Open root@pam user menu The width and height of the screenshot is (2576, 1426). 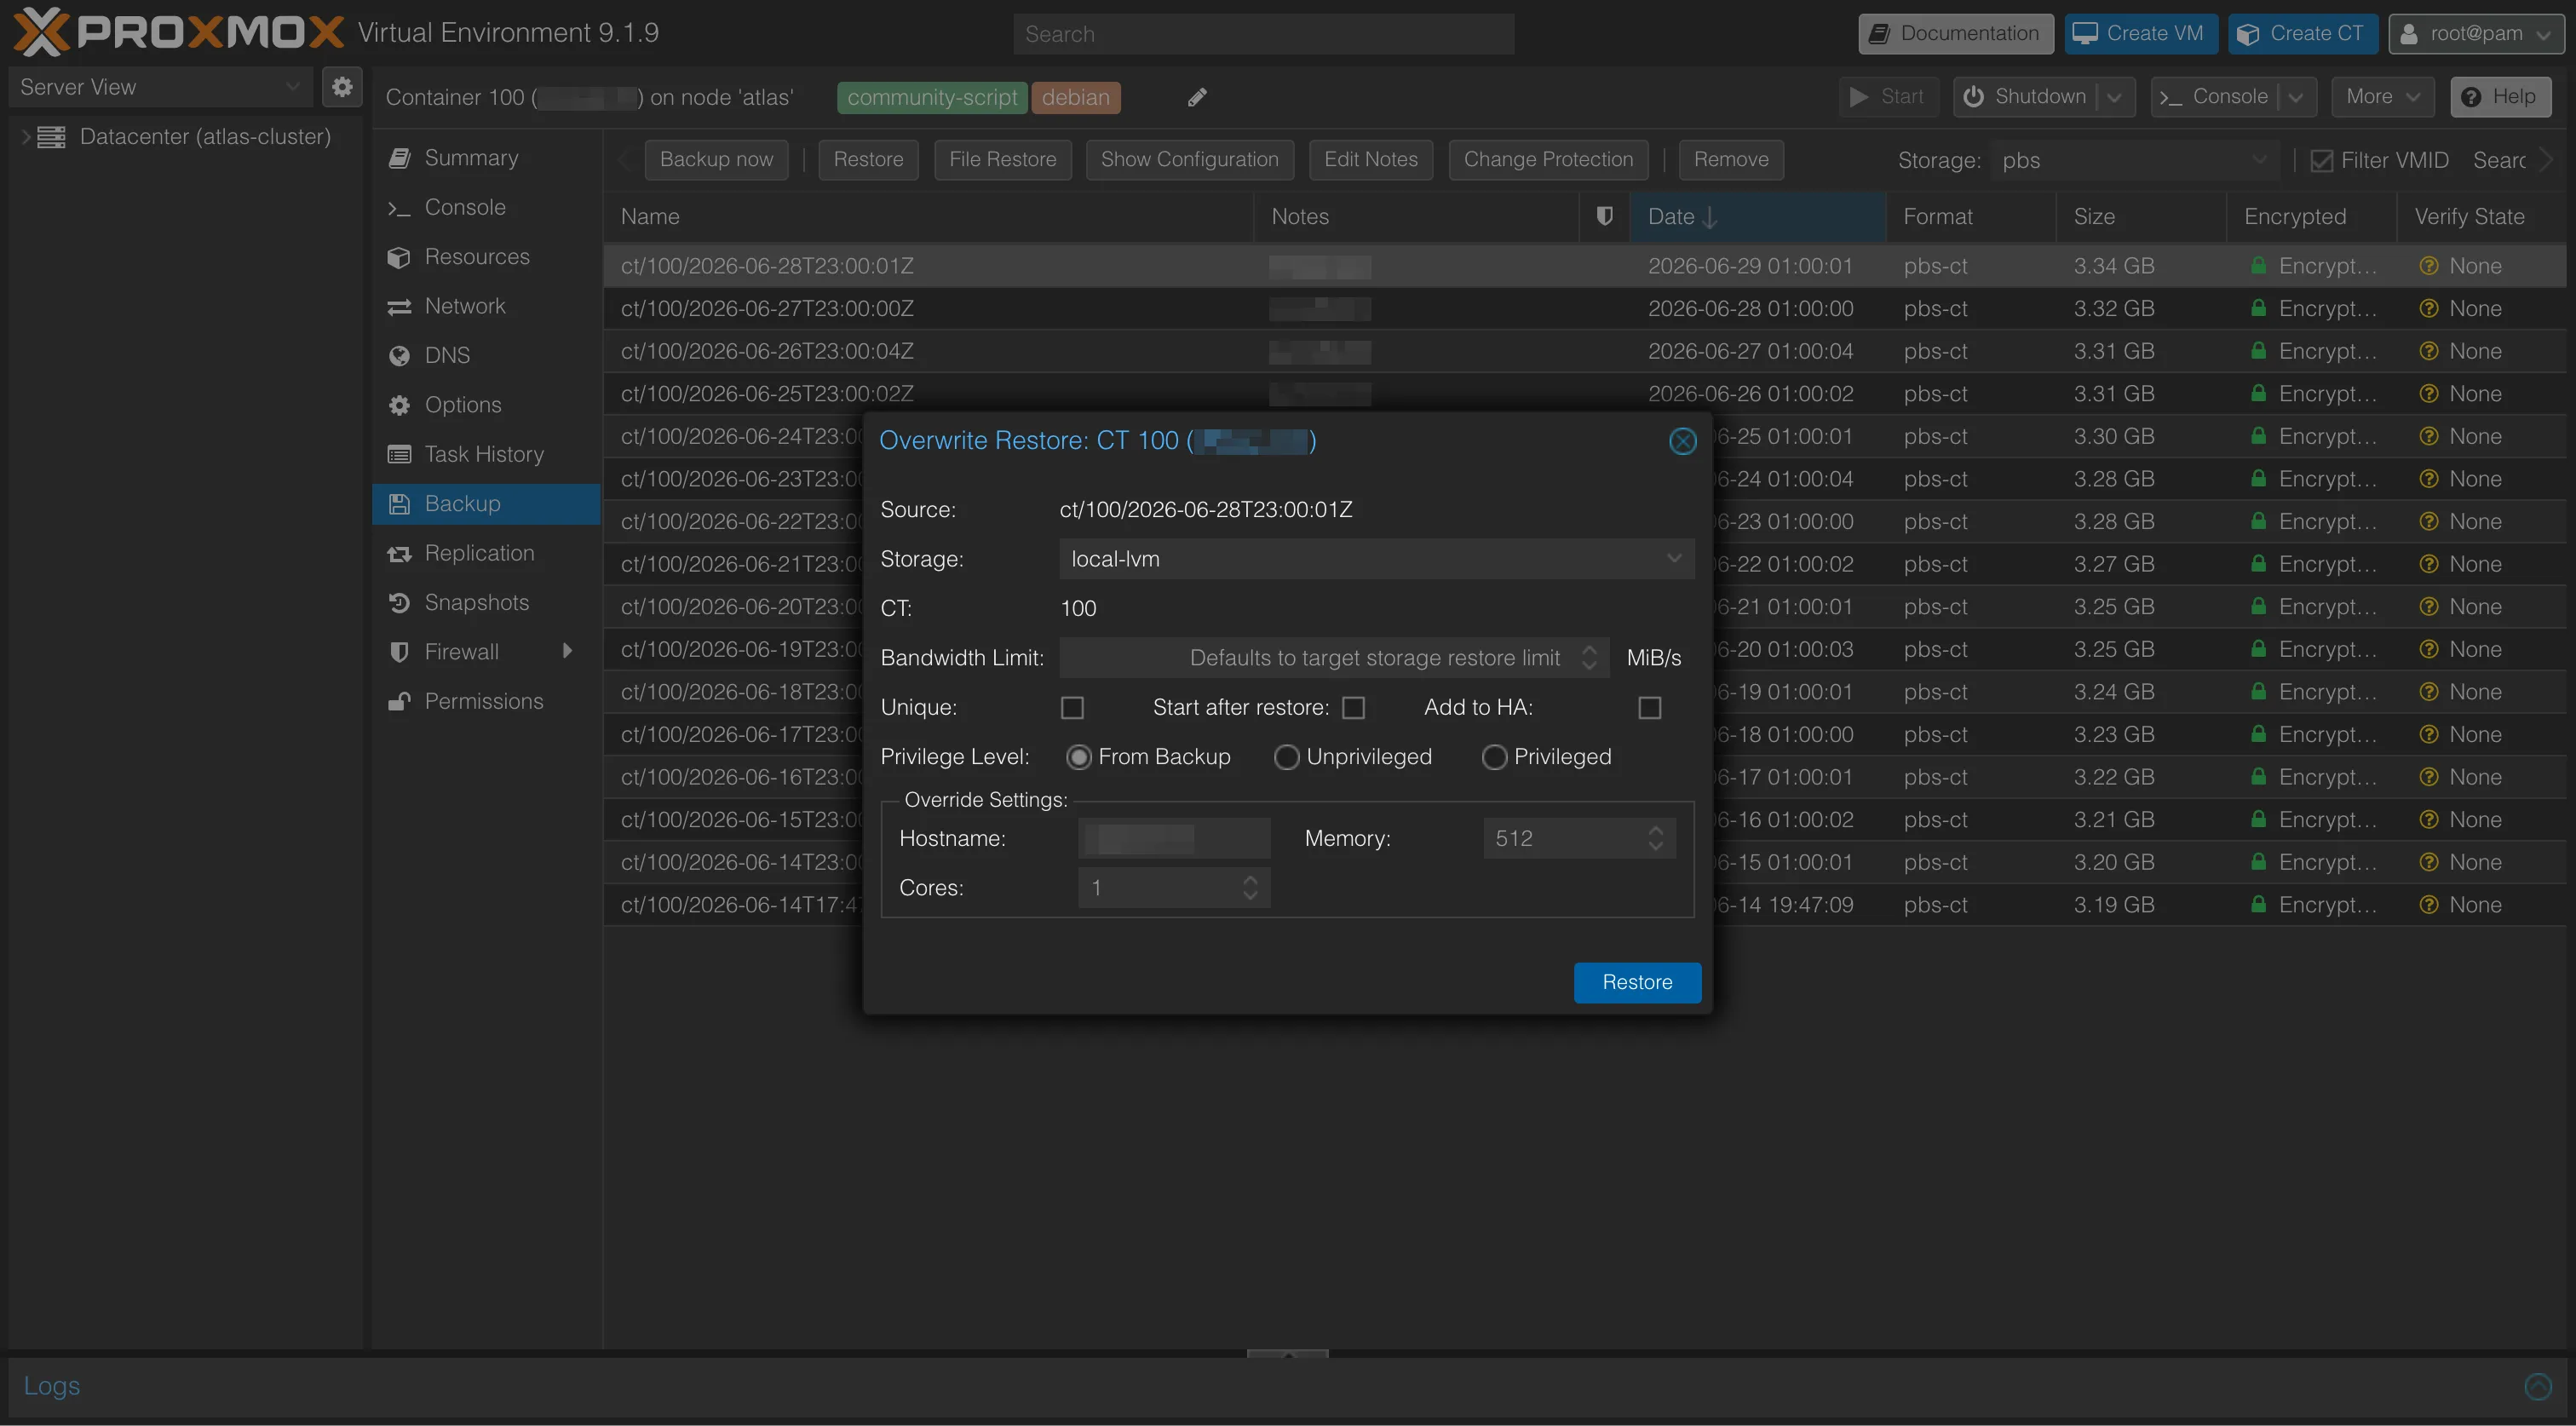(2476, 34)
